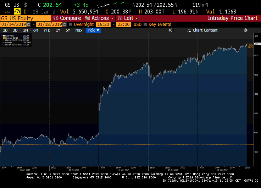
Task: Click the yellow gauge icon beside the date
Action: 17,11
